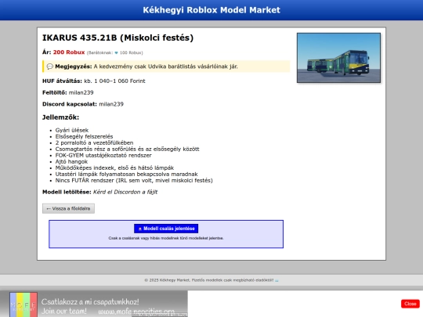This screenshot has height=317, width=423.
Task: Click uploader name milan239 beside Feltöltő
Action: point(81,92)
